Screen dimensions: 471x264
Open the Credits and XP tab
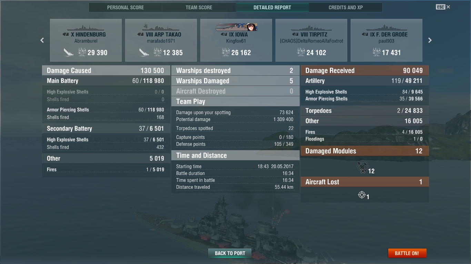coord(346,7)
